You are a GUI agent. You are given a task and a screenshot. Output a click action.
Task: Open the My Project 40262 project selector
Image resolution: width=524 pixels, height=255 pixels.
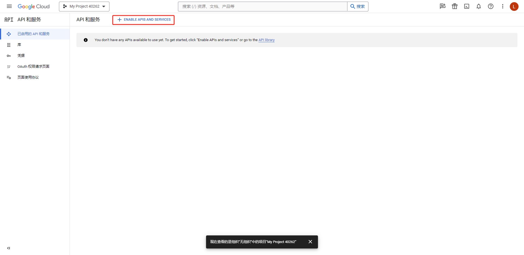tap(84, 7)
